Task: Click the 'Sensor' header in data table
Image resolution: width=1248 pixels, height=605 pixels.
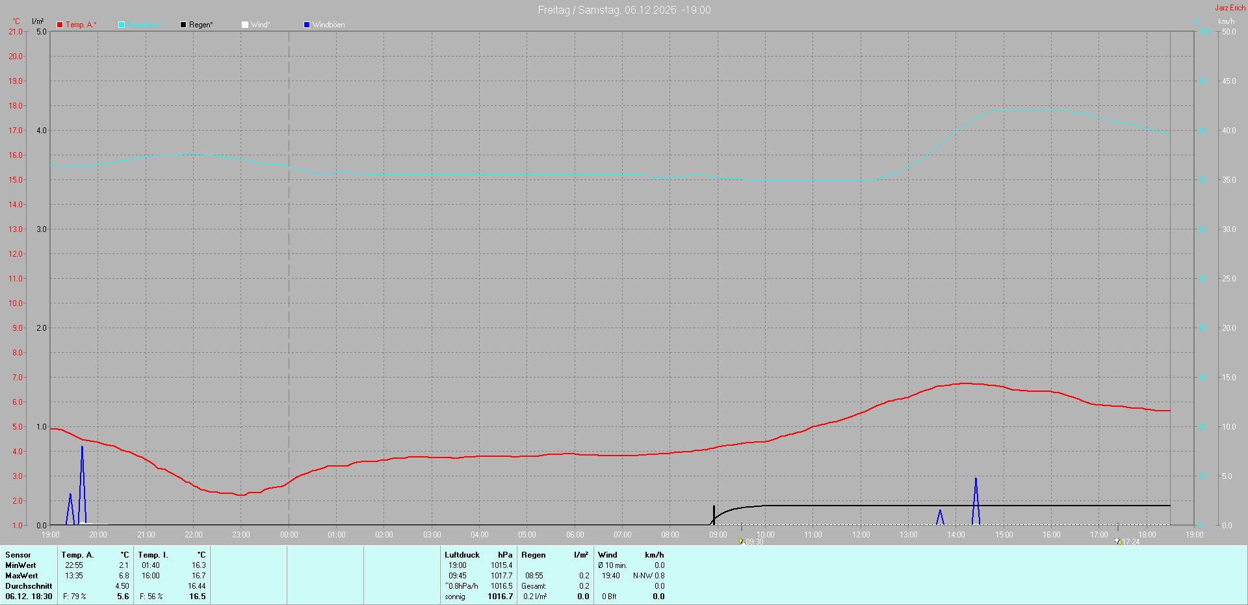Action: [18, 555]
